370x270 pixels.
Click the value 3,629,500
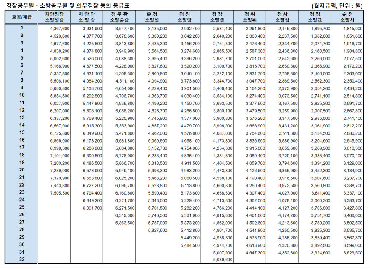353,253
